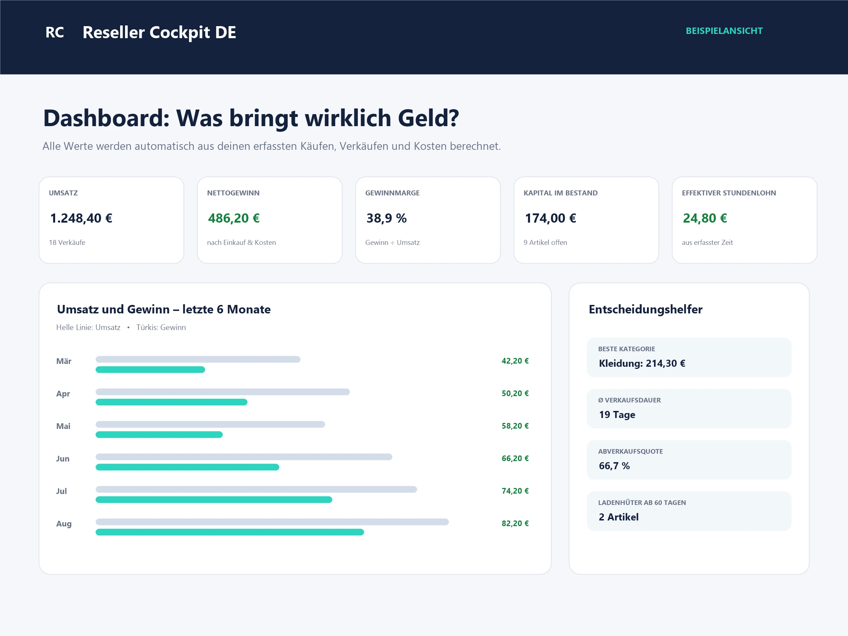Open the Effektiver Stundenlohn card
The image size is (848, 636).
(x=744, y=220)
